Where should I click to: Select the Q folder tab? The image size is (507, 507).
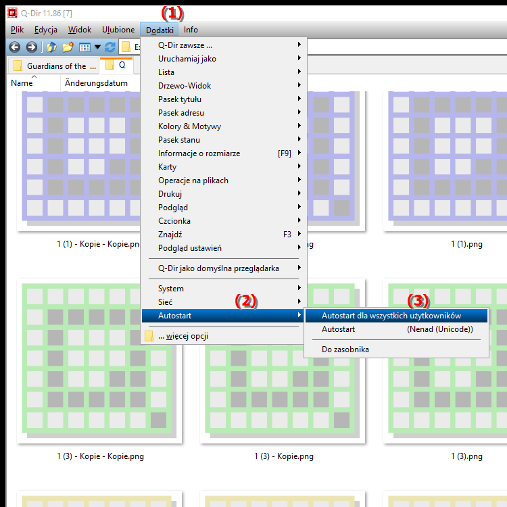116,65
